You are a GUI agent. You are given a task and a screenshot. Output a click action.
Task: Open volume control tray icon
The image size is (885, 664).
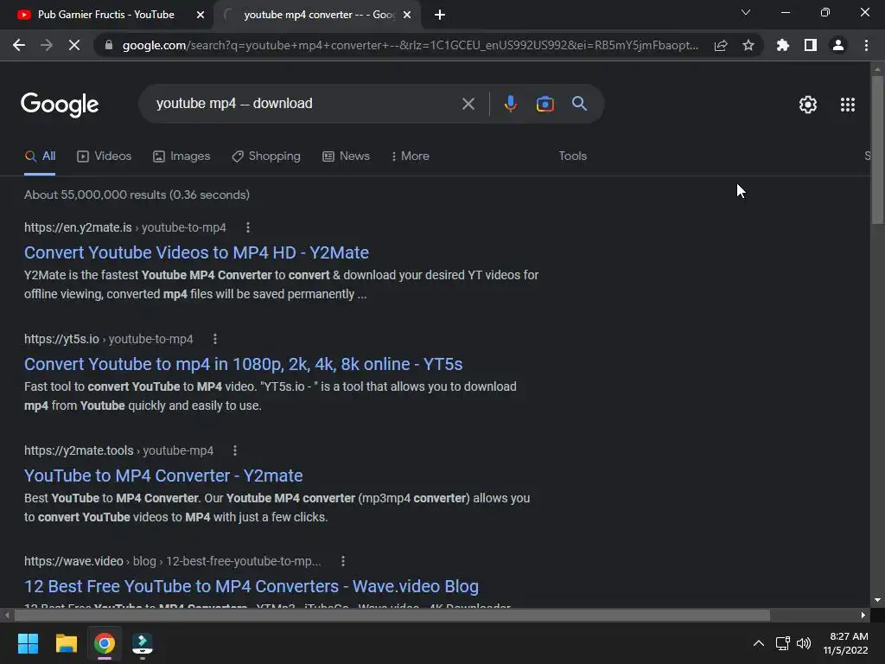pos(804,643)
